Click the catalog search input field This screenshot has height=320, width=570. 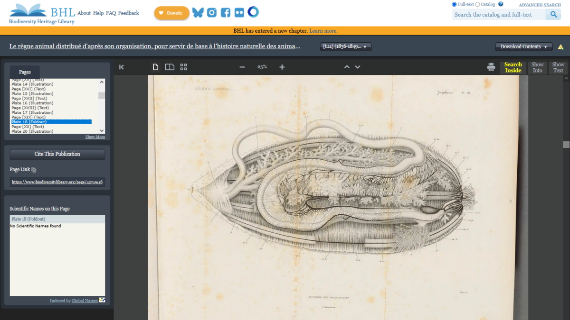pyautogui.click(x=499, y=15)
